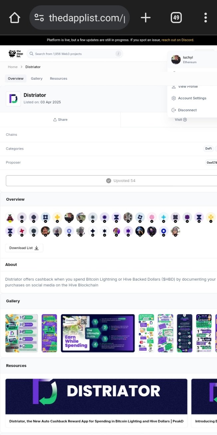Click the Download List button

tap(24, 248)
